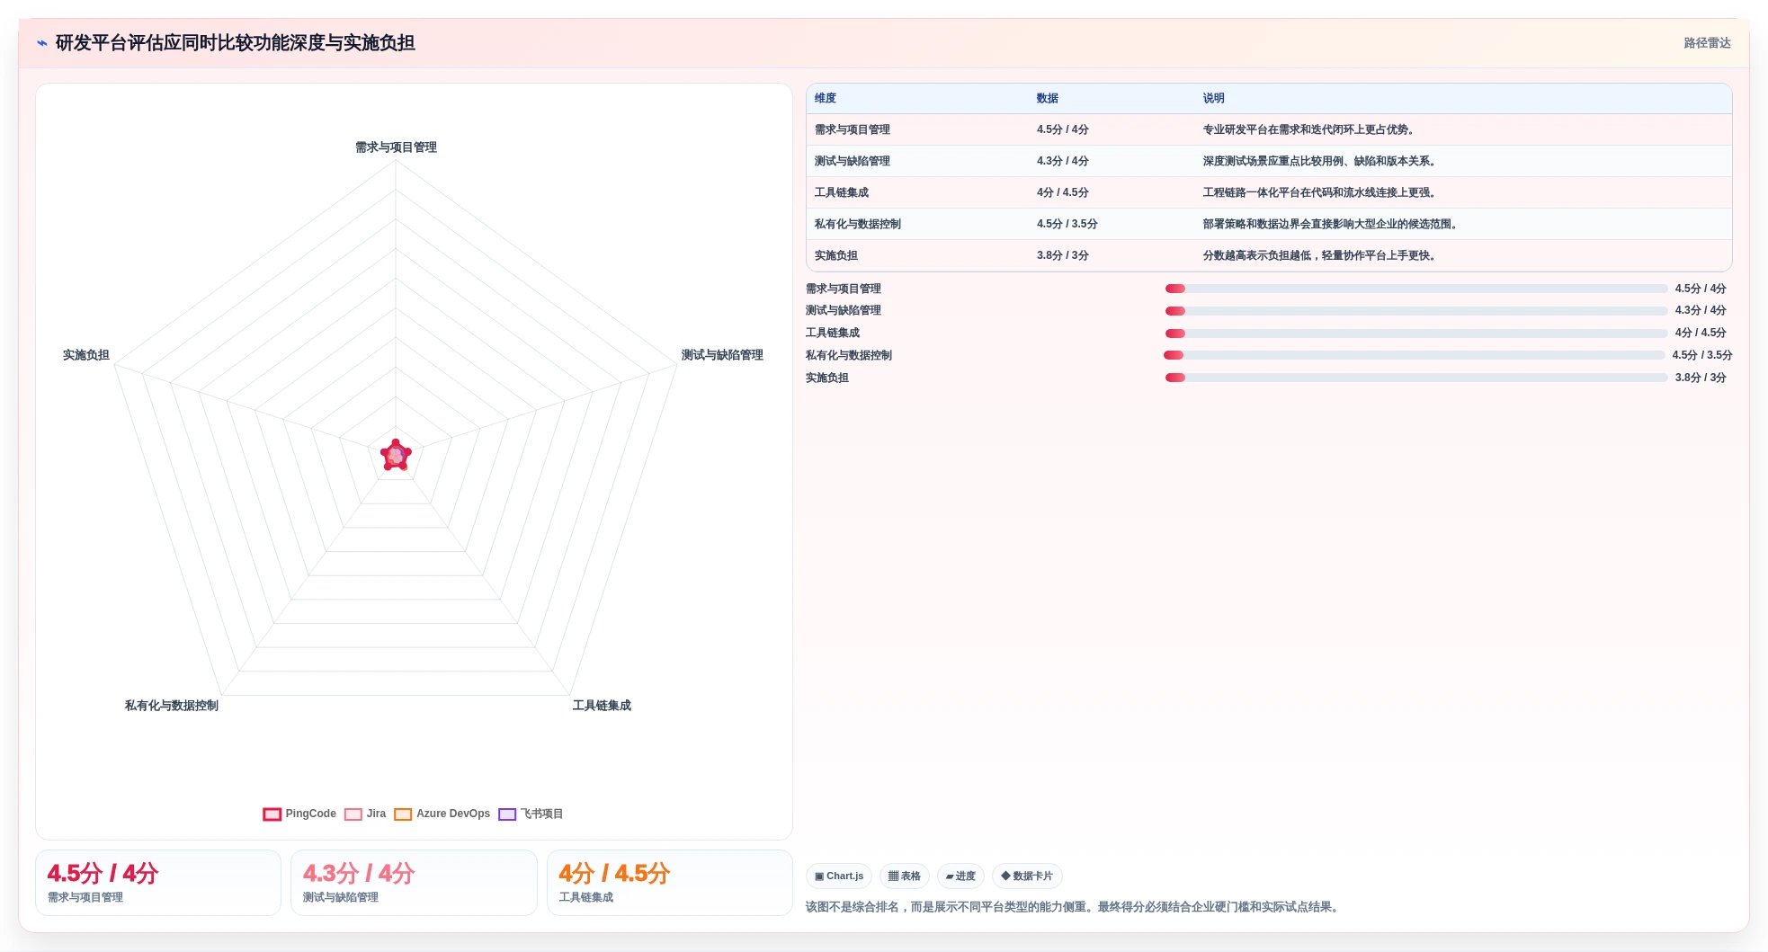Toggle Jira series in the chart legend
The width and height of the screenshot is (1768, 952).
point(365,814)
